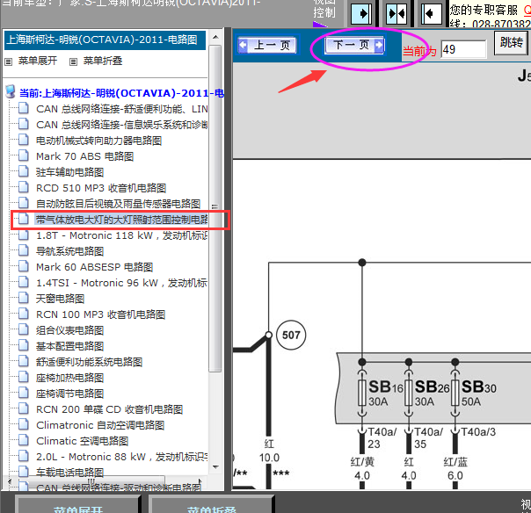The image size is (531, 513).
Task: Go to next page with 下一页 button
Action: click(354, 45)
